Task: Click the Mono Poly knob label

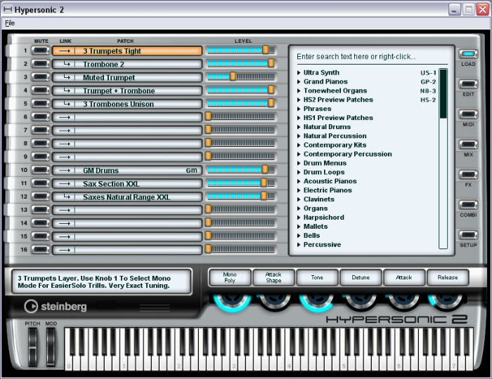Action: [x=230, y=277]
